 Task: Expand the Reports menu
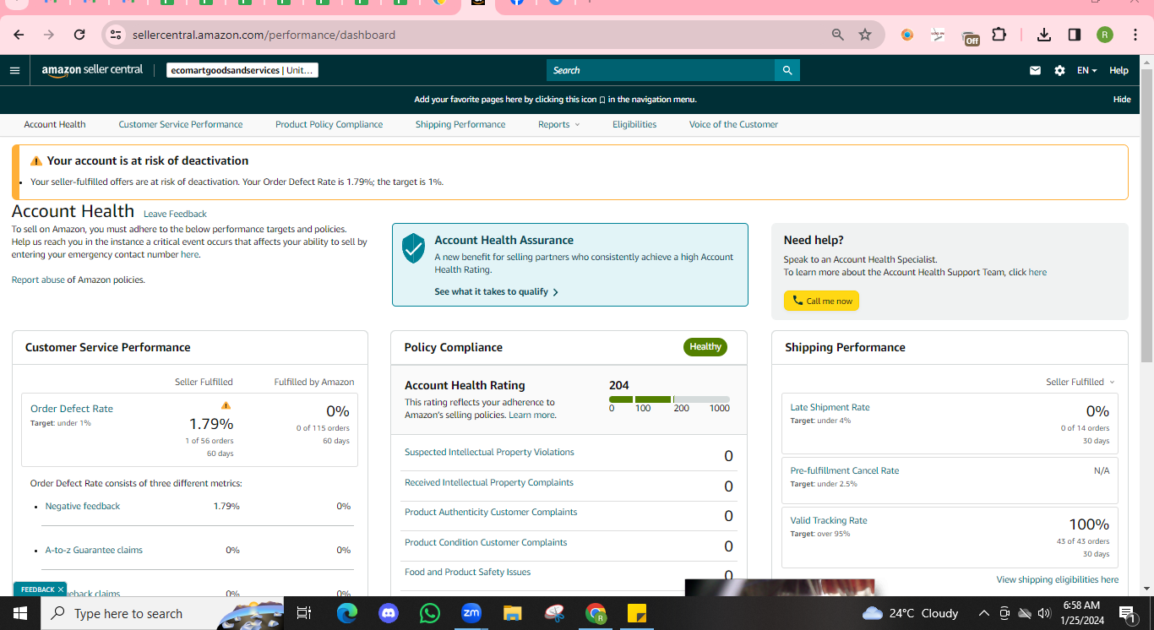(558, 124)
